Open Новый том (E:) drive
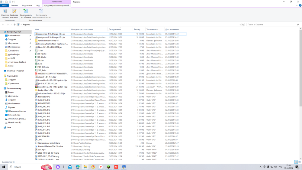Image resolution: width=302 pixels, height=170 pixels. point(14,123)
